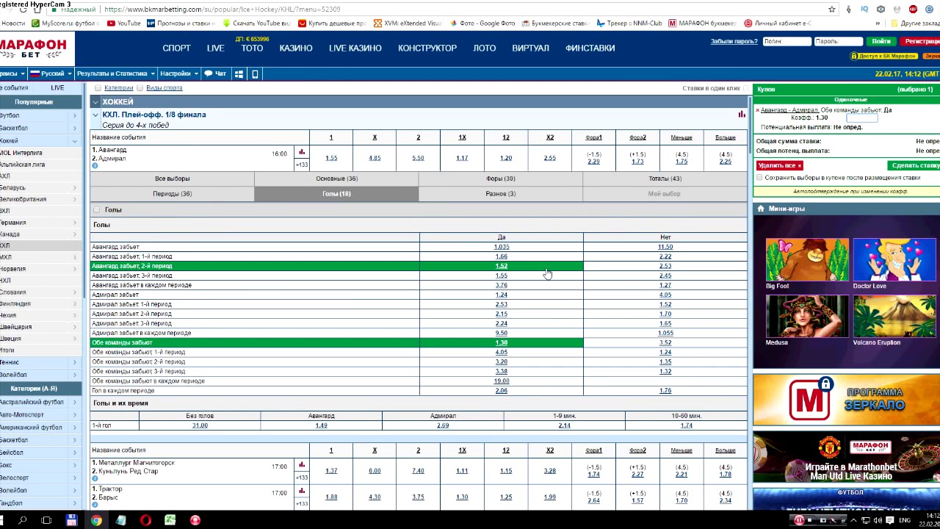Click the red Удалить все button

pos(779,165)
